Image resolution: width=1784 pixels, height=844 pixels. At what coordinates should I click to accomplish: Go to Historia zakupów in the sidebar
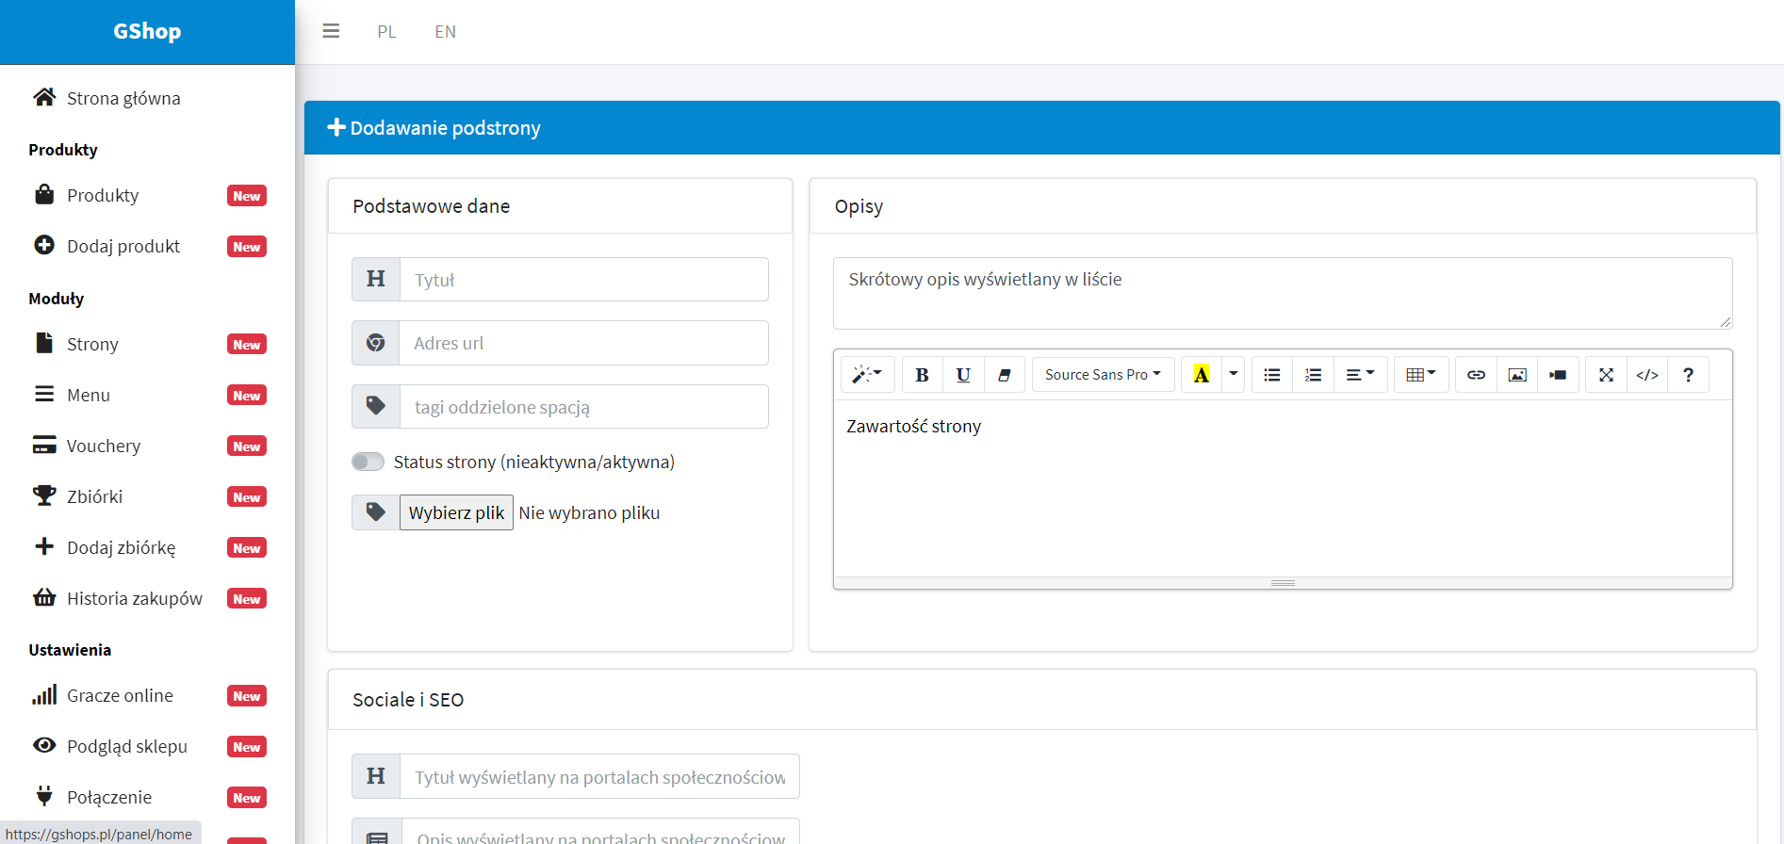tap(134, 598)
